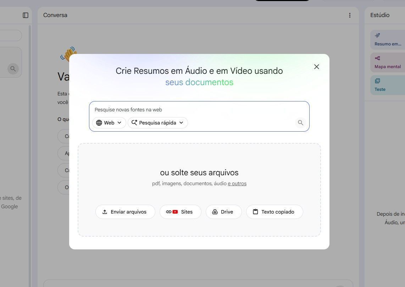The width and height of the screenshot is (405, 287).
Task: Open the Pesquisa rápida dropdown
Action: click(x=157, y=123)
